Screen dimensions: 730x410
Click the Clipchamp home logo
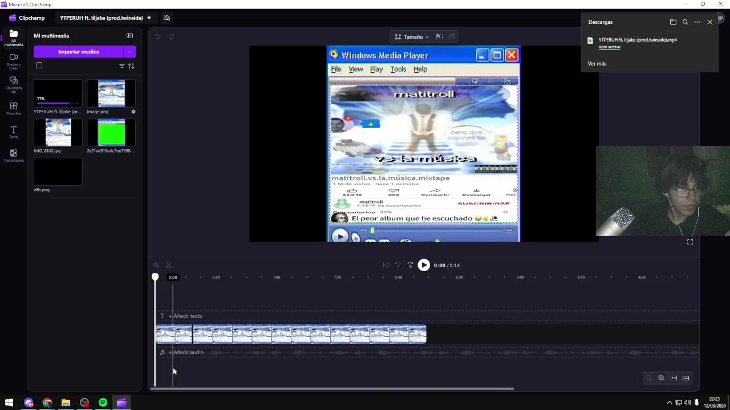coord(27,18)
